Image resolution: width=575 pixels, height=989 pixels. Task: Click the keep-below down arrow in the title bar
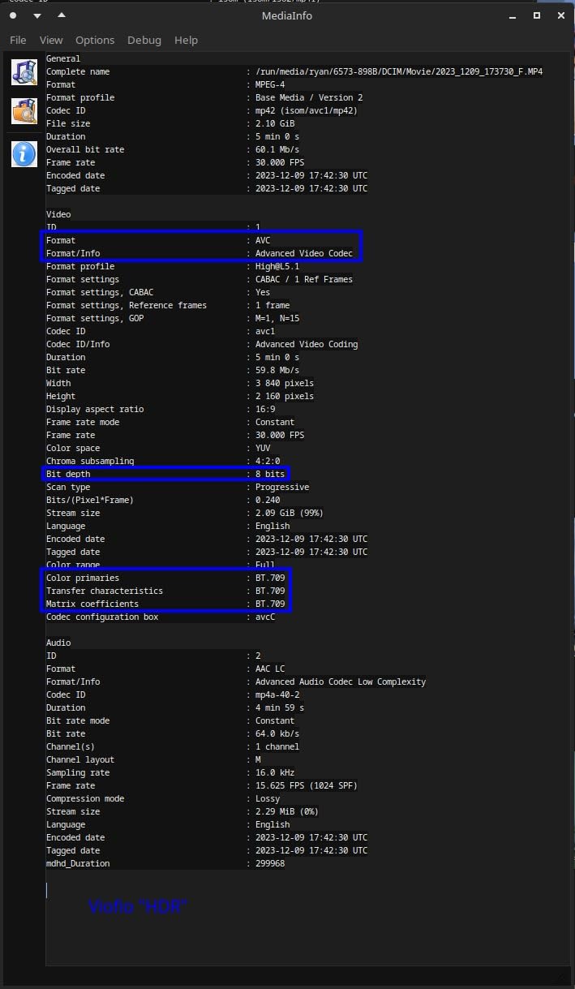(x=36, y=15)
